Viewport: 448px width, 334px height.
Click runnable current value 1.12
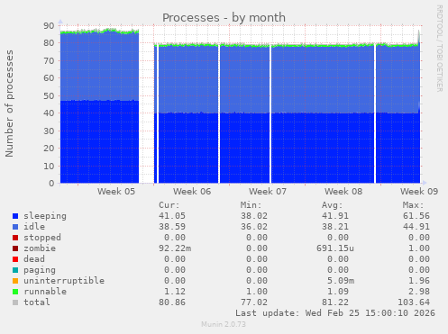175,292
